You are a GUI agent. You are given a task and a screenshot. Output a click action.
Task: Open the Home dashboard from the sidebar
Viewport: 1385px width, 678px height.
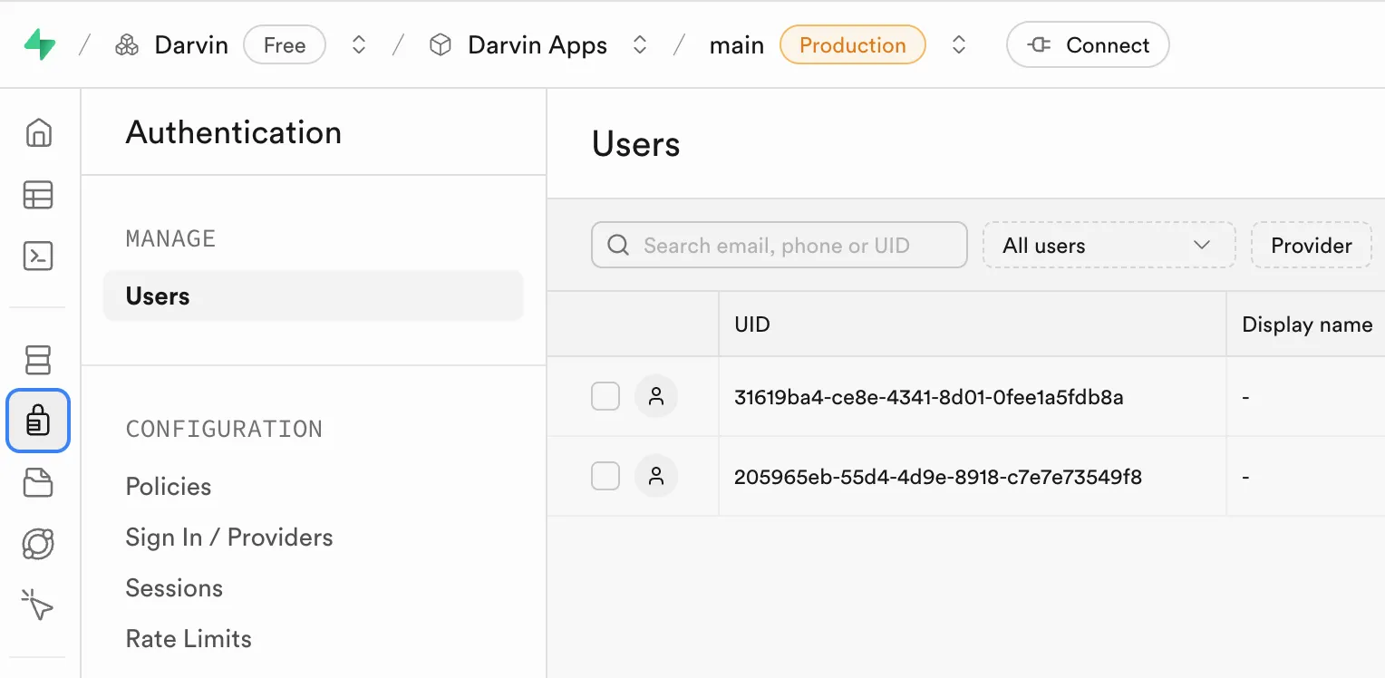[38, 132]
